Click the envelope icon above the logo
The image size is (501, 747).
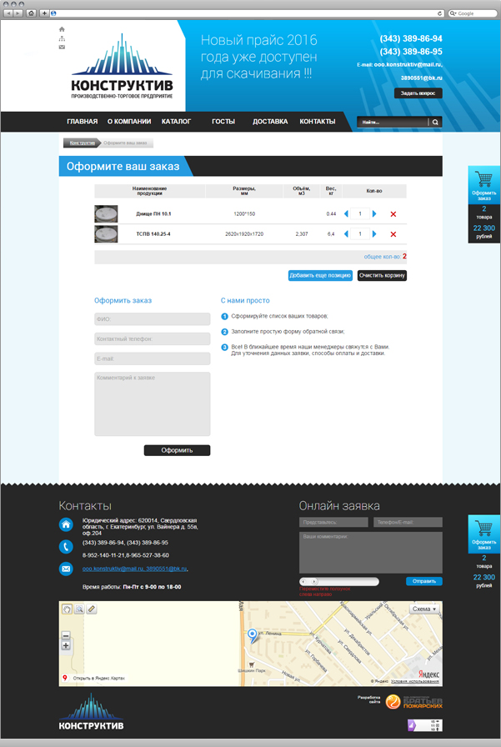pos(62,48)
